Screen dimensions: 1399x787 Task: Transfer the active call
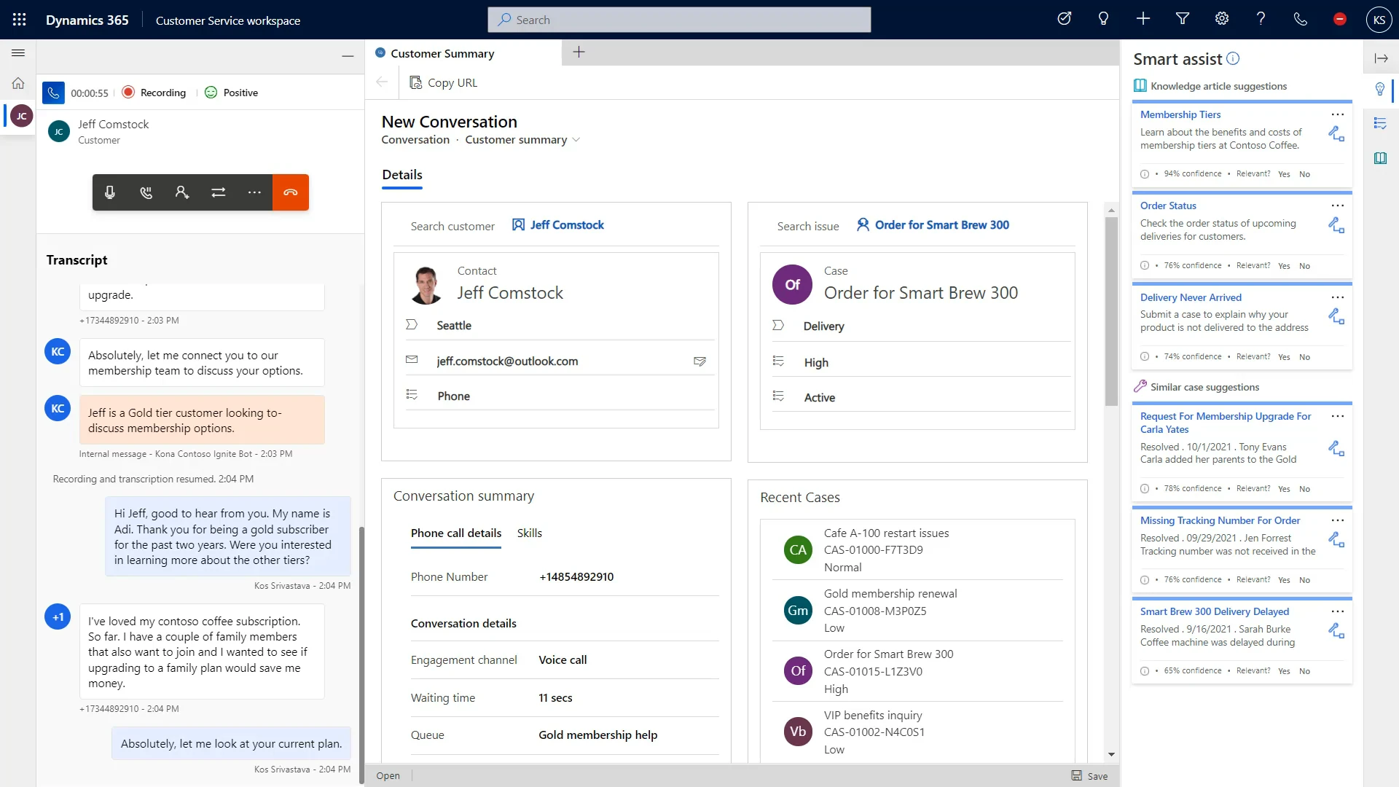(218, 192)
